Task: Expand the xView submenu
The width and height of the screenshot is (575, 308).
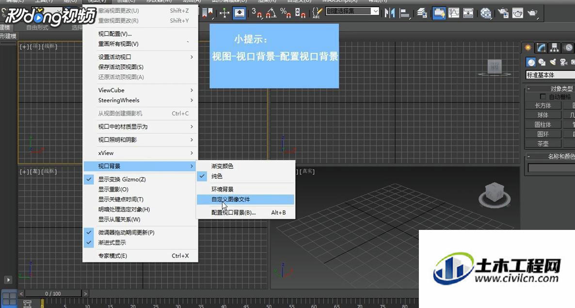Action: coord(141,153)
